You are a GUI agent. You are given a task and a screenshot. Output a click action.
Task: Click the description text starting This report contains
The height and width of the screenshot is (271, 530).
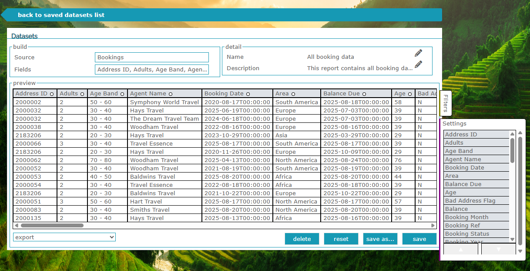(x=360, y=68)
